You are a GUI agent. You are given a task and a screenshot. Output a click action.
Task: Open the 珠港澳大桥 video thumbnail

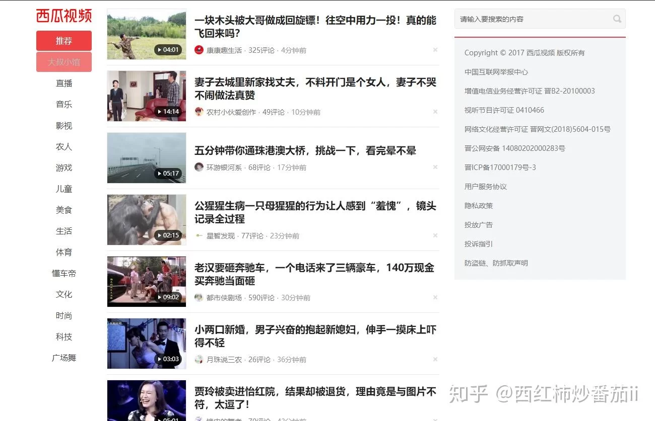146,157
